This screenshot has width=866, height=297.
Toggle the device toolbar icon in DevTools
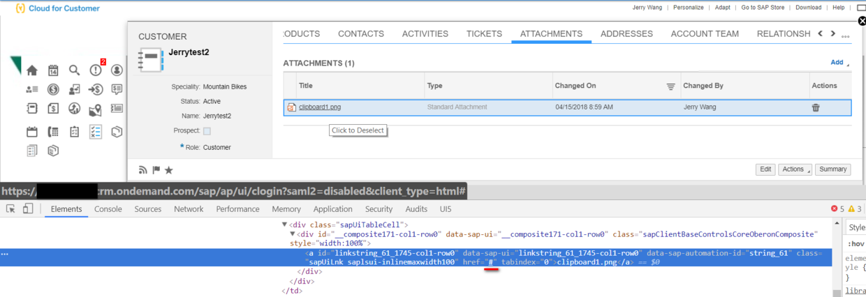click(28, 208)
